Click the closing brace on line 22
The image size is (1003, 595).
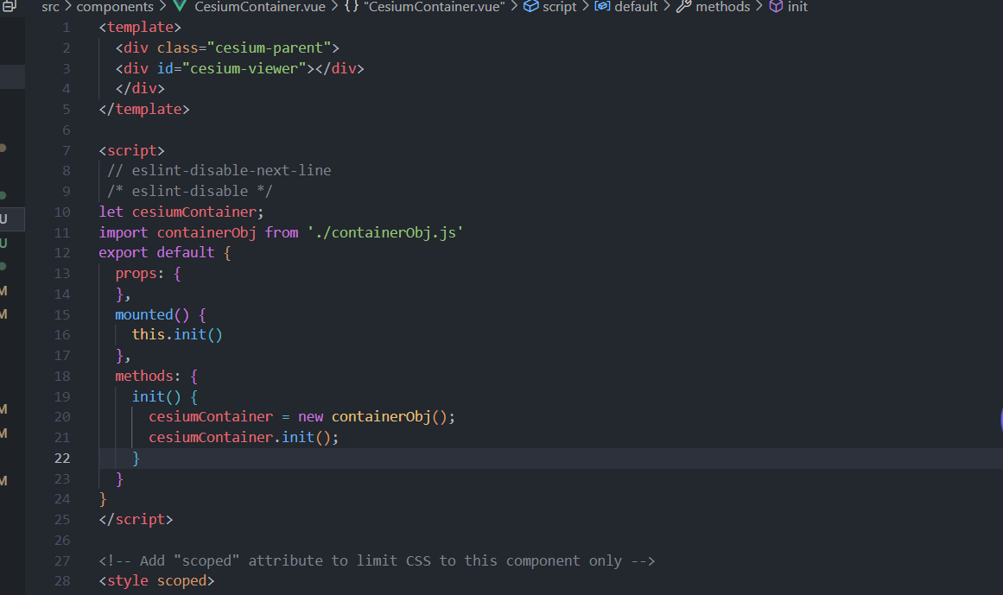[x=136, y=459]
